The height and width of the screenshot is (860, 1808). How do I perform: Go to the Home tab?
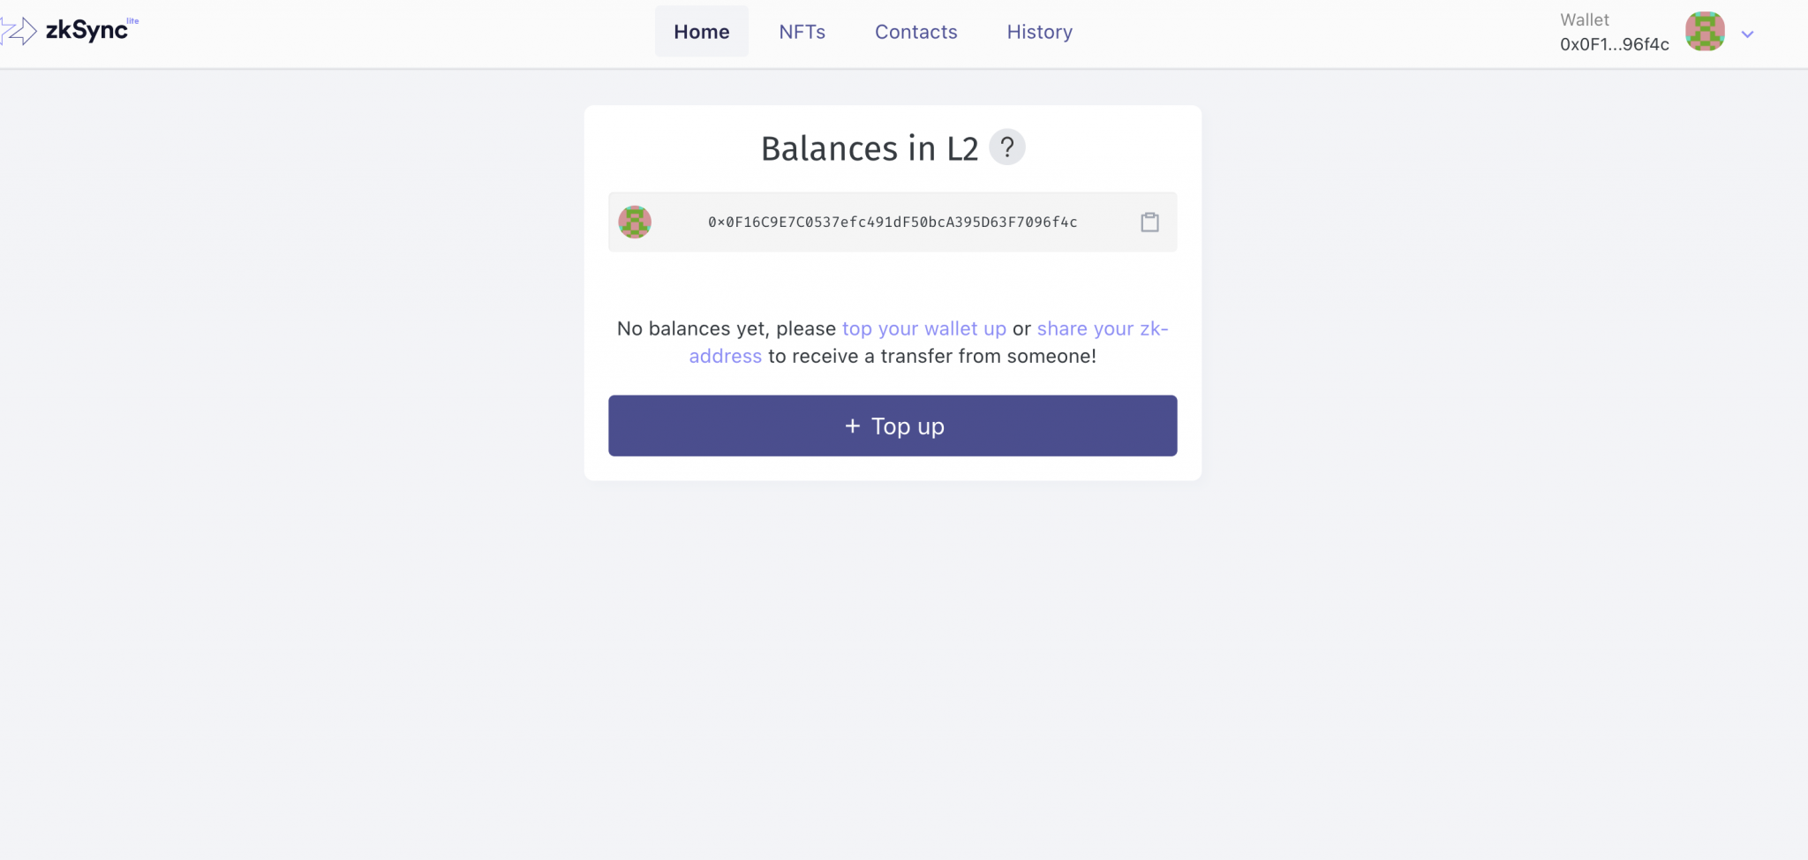point(702,32)
